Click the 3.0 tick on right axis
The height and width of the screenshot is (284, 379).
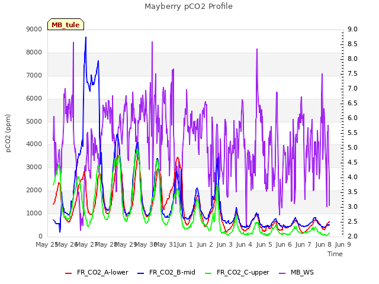[352, 206]
